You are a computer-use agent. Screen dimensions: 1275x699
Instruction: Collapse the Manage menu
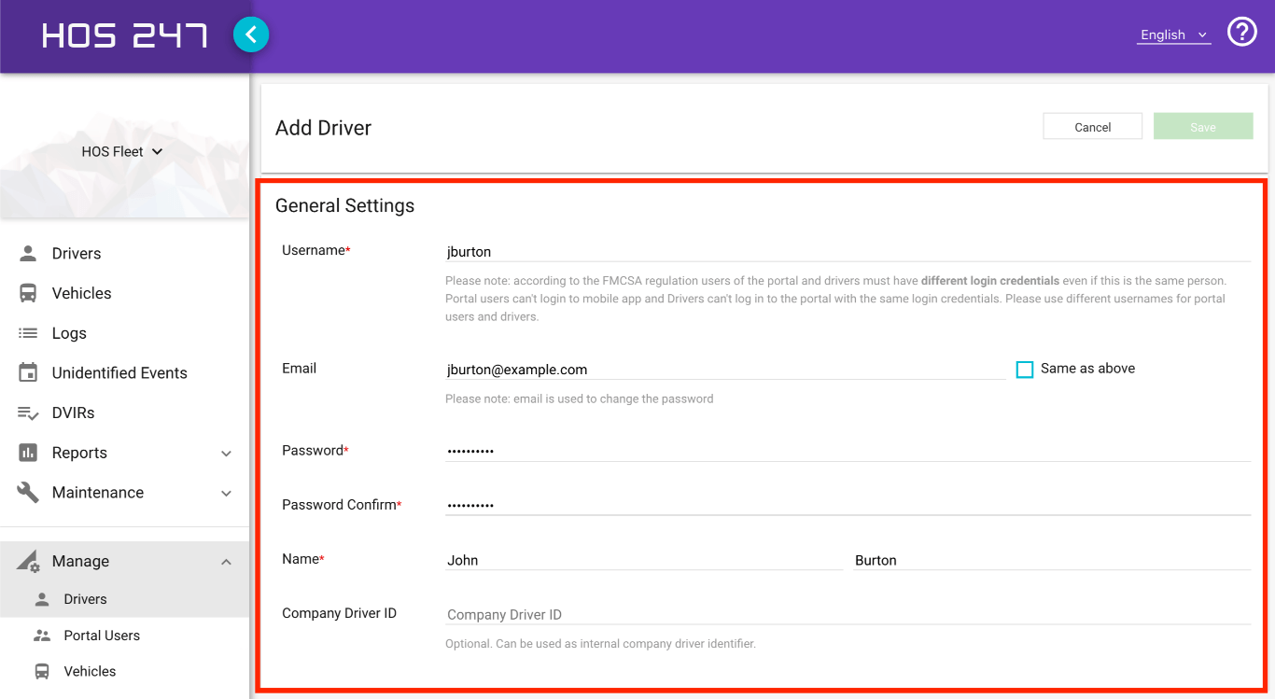[225, 561]
